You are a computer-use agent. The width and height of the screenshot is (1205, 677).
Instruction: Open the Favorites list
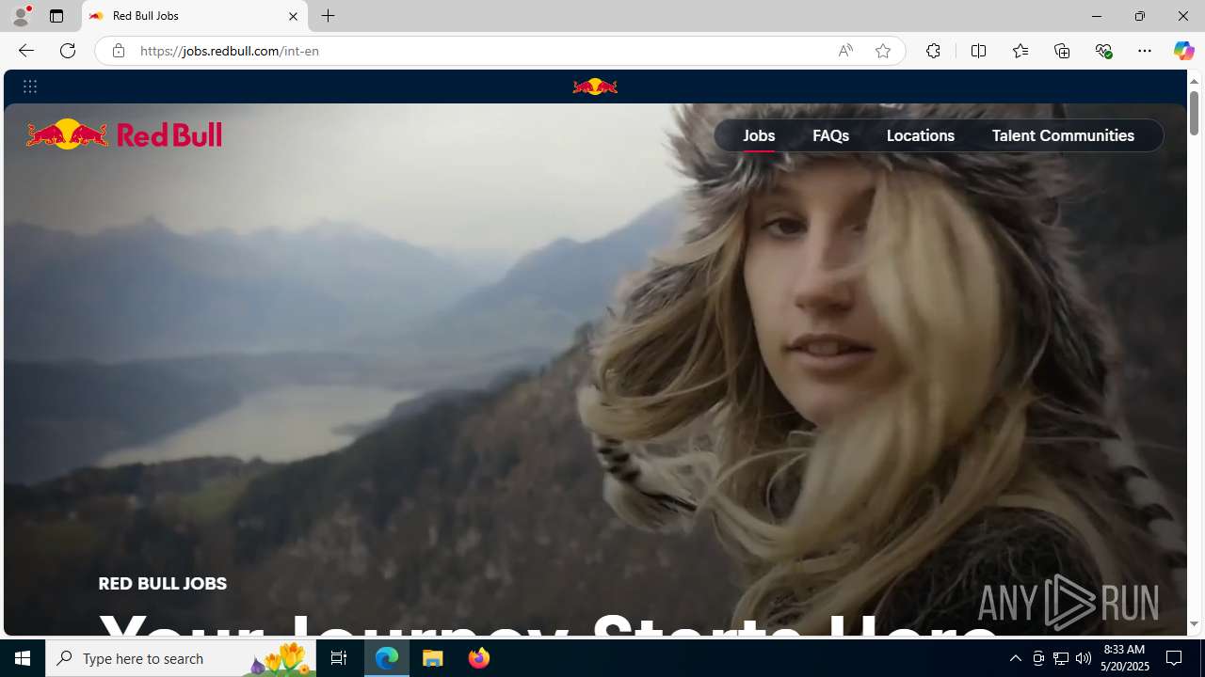1020,51
